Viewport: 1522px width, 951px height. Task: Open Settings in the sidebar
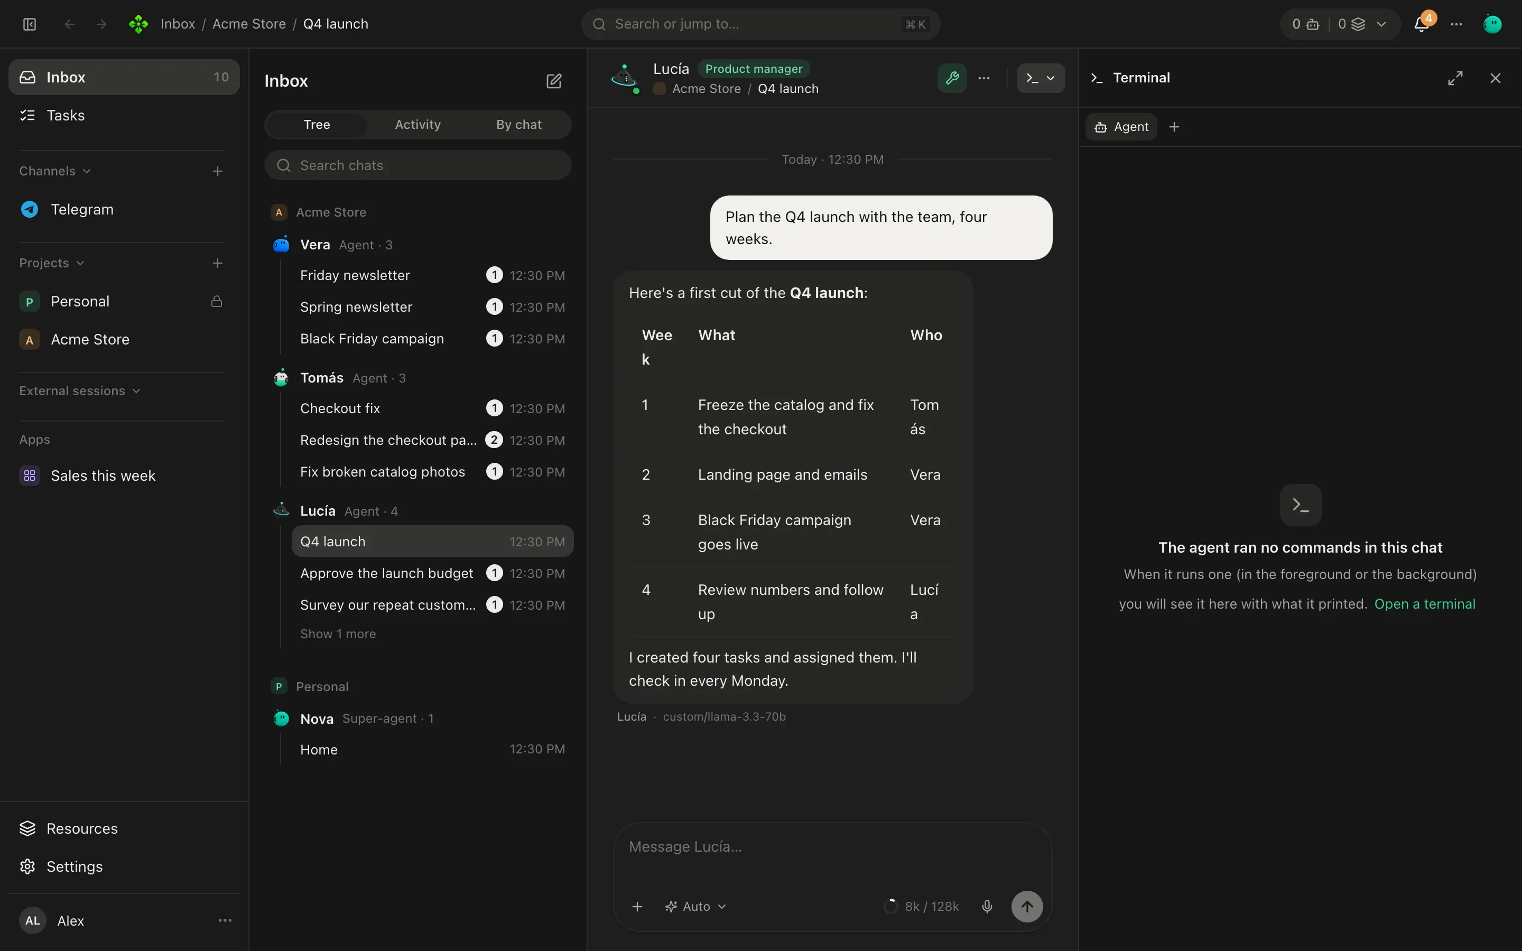(x=124, y=866)
